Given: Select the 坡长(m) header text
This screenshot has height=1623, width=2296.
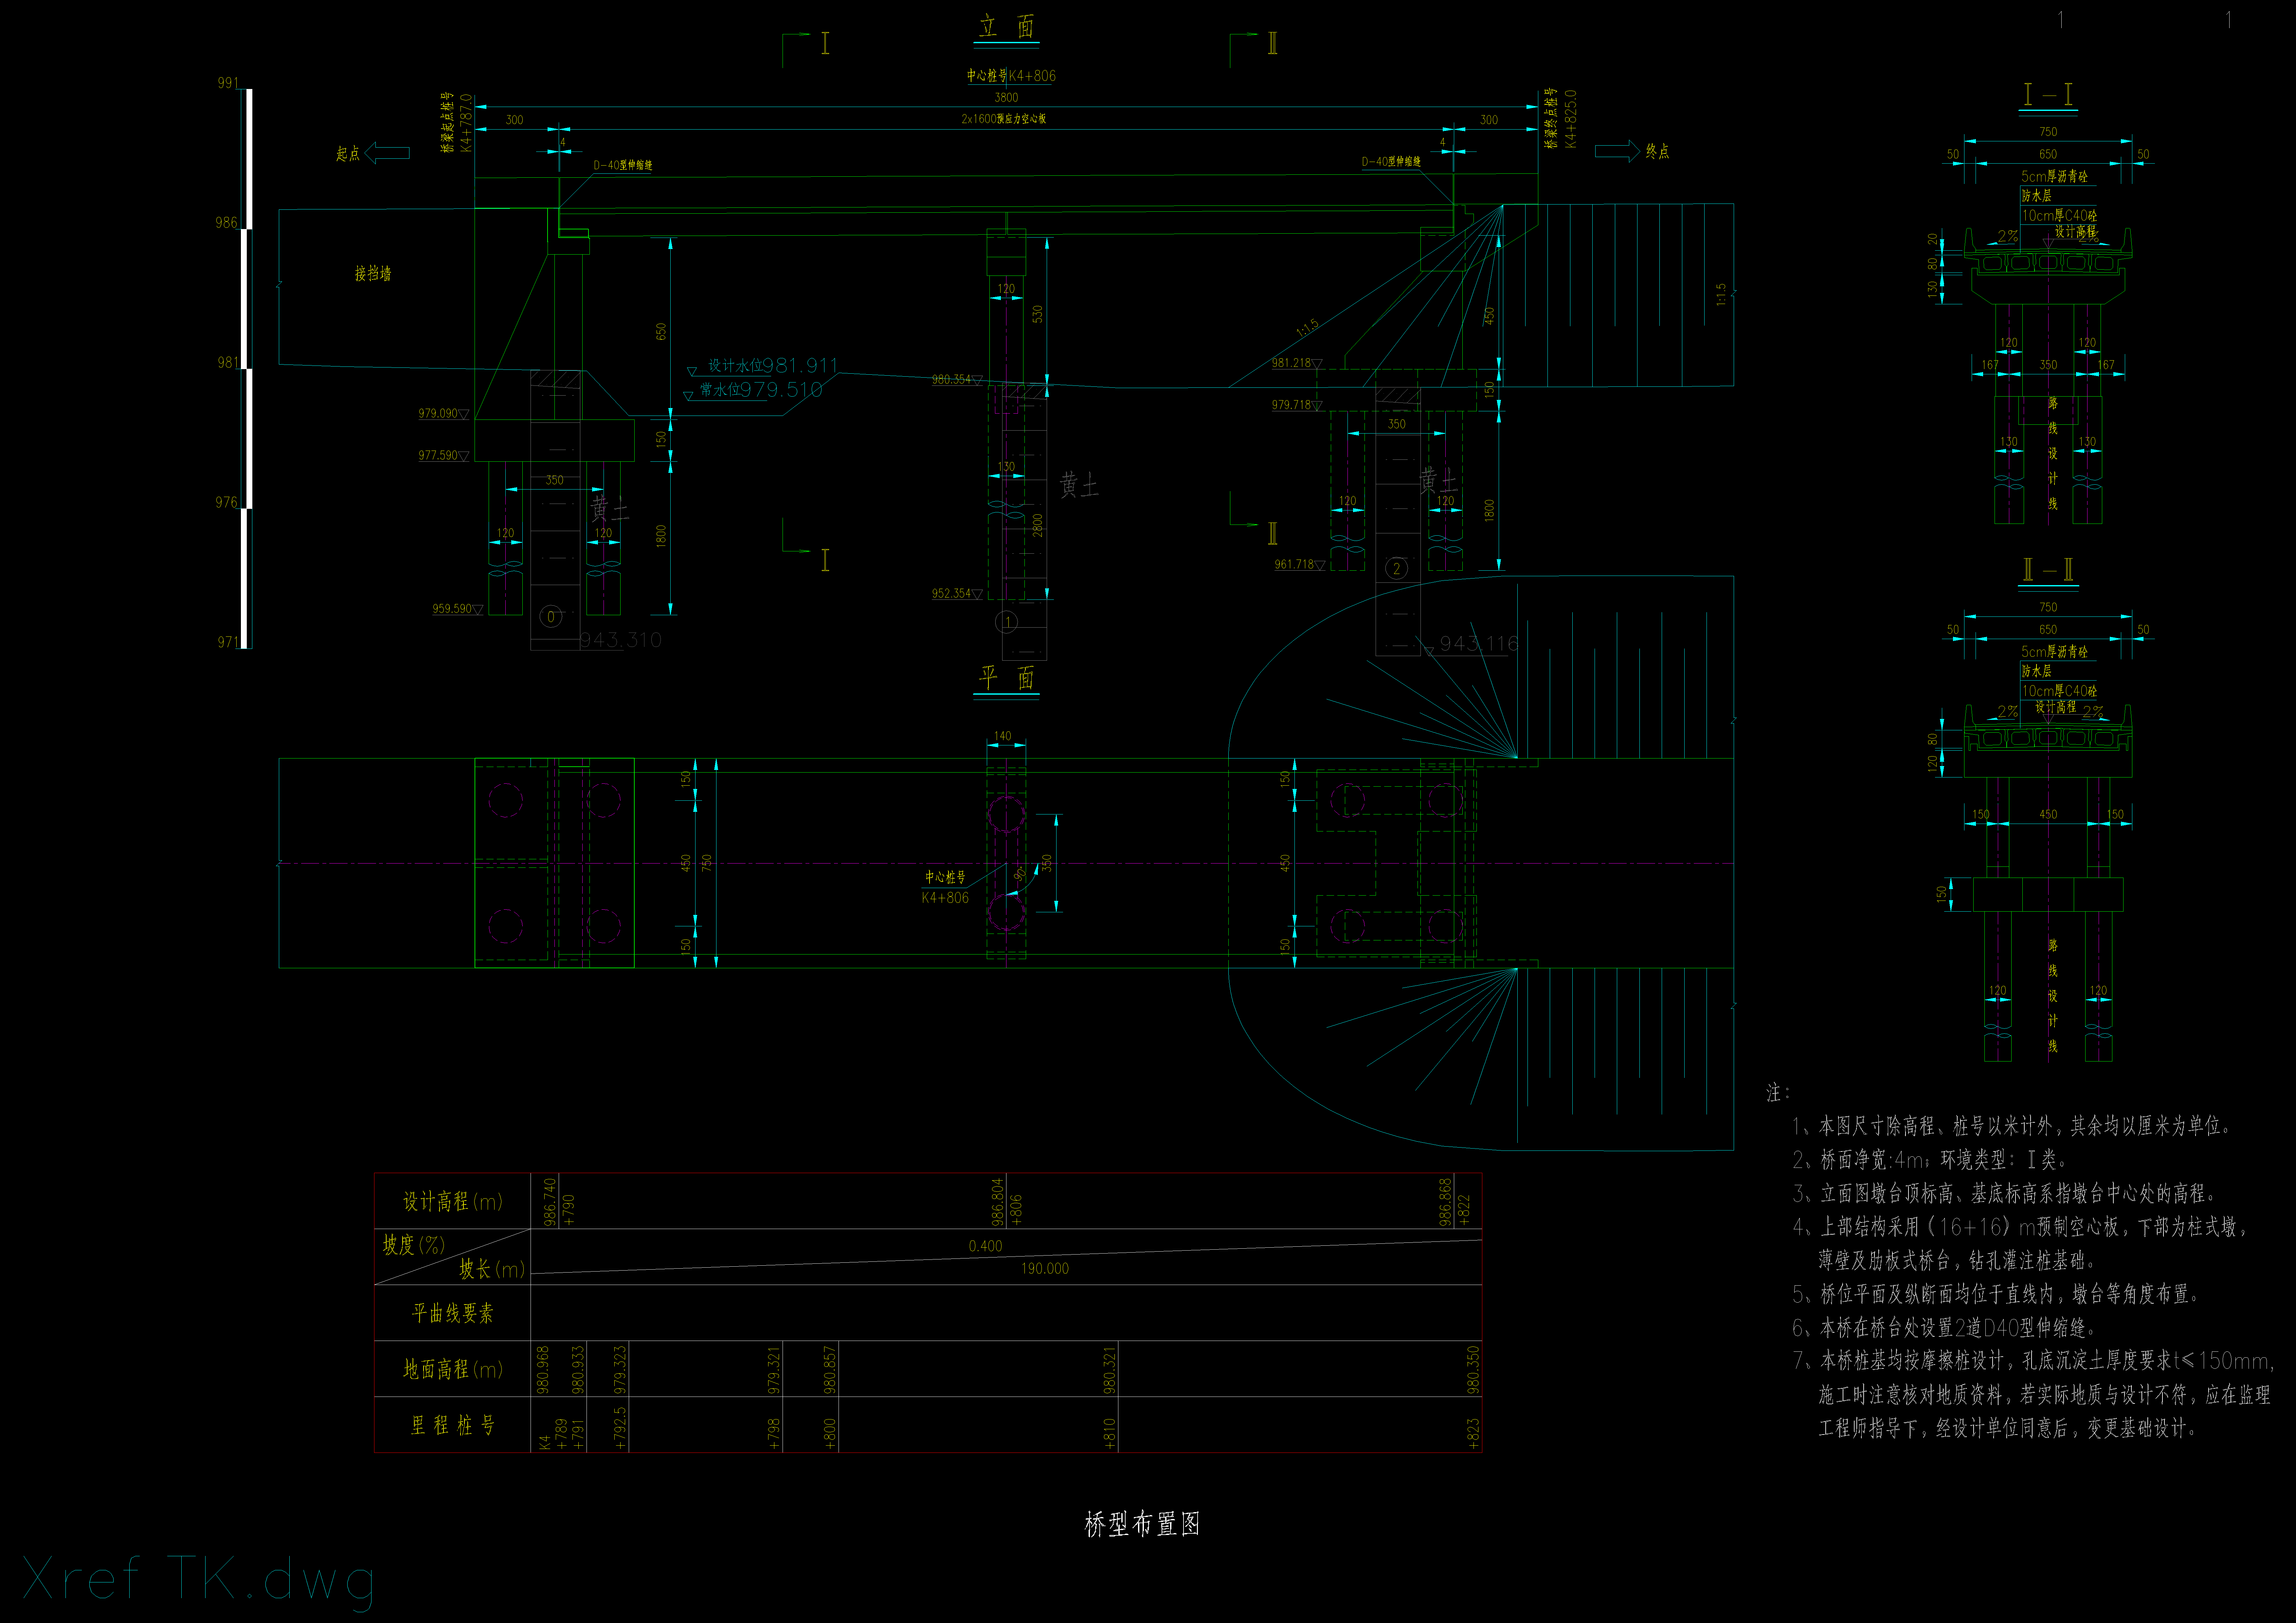Looking at the screenshot, I should (x=492, y=1269).
